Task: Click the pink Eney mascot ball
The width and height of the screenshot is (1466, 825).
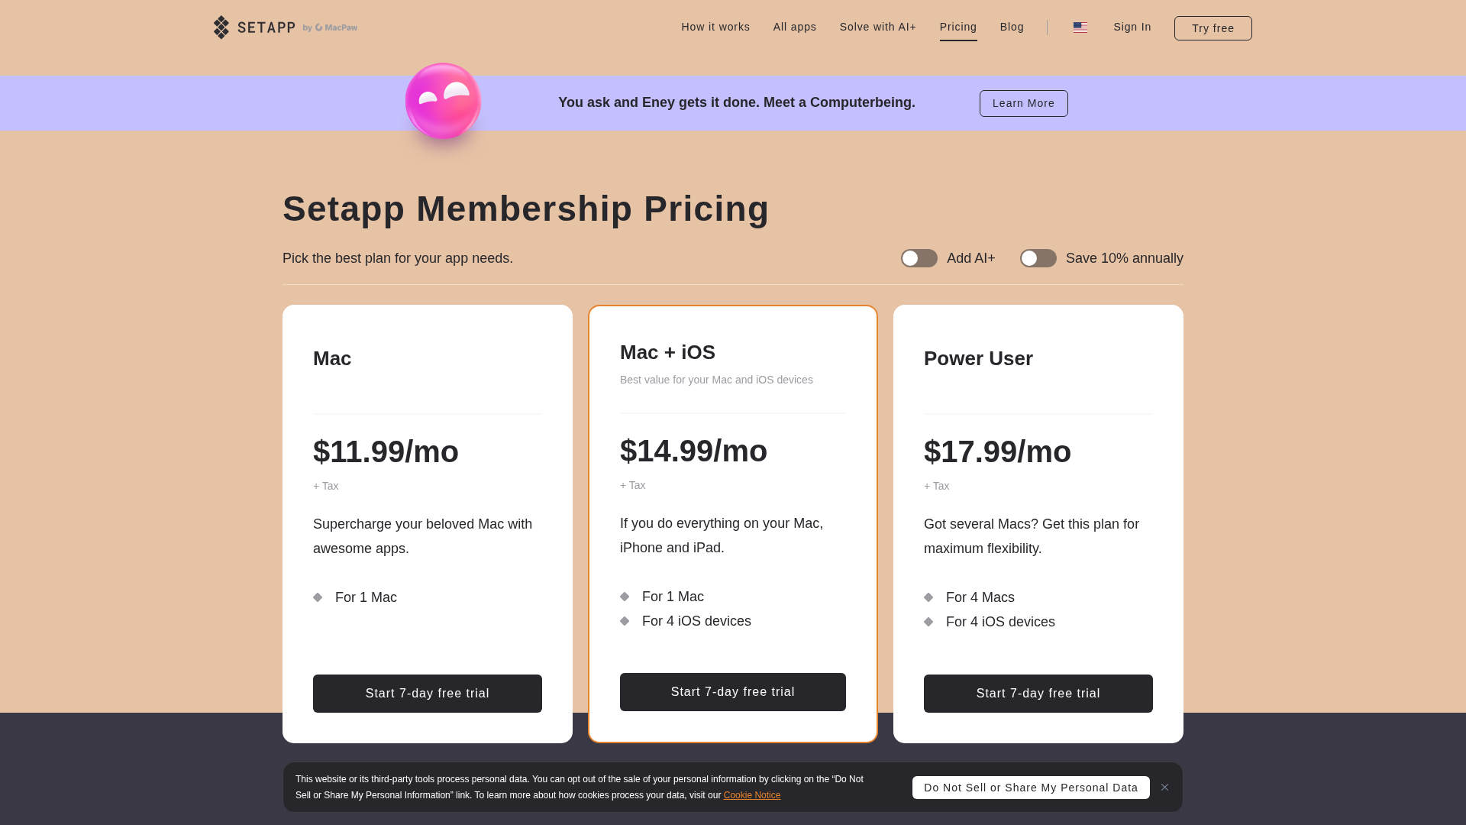Action: click(443, 102)
